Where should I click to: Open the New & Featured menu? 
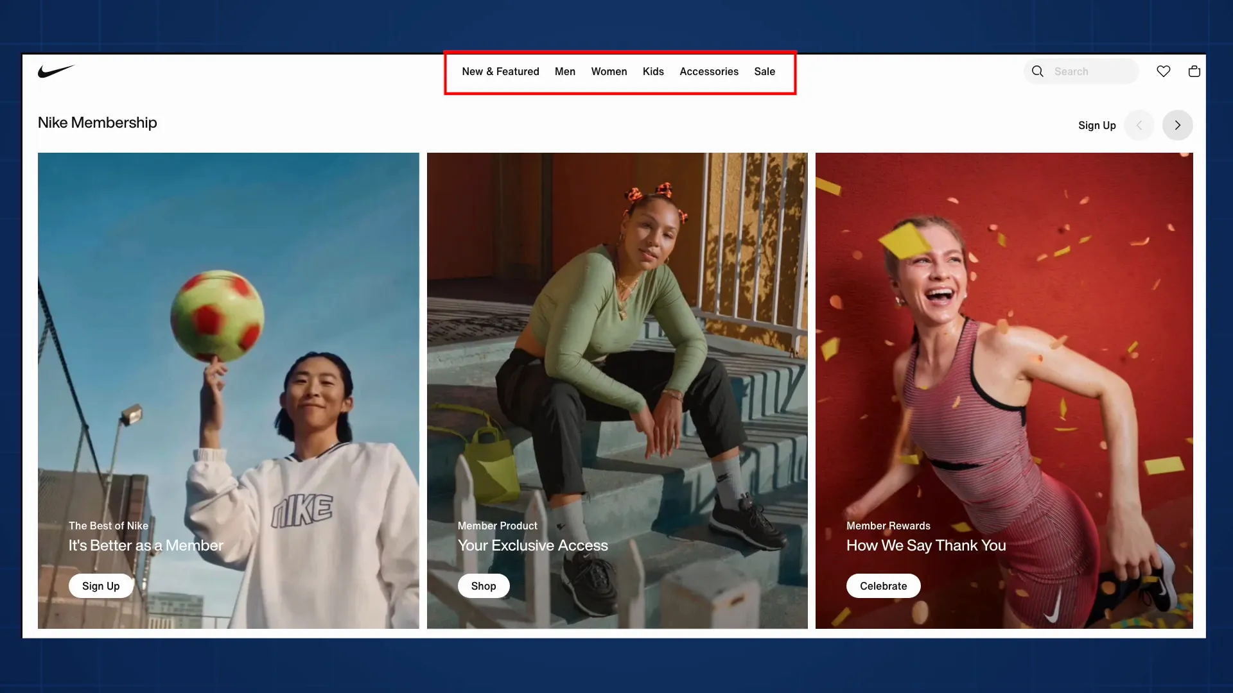[x=500, y=71]
